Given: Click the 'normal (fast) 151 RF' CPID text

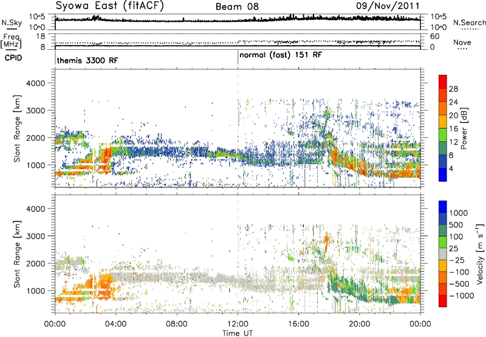Looking at the screenshot, I should tap(281, 55).
